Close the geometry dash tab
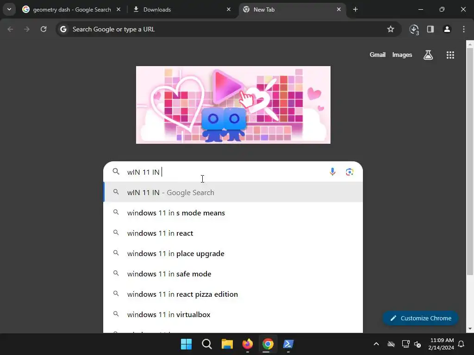The image size is (474, 355). [x=118, y=9]
